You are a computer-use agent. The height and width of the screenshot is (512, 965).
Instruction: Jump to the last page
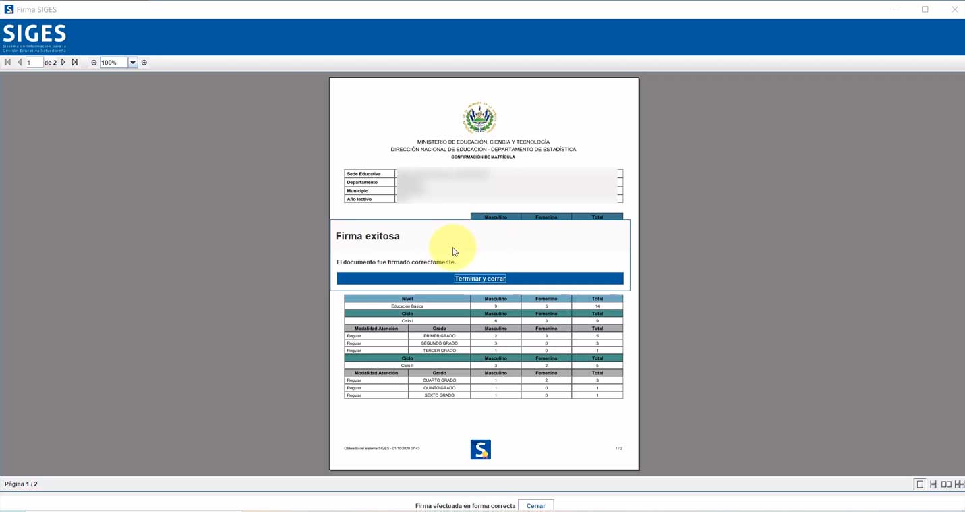click(75, 63)
